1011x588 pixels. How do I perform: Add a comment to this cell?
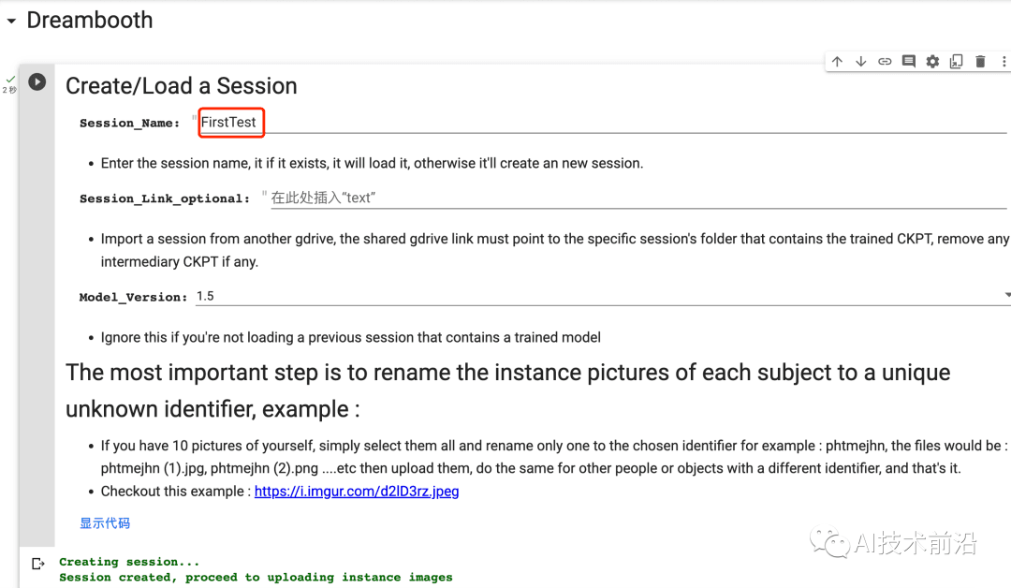coord(908,62)
